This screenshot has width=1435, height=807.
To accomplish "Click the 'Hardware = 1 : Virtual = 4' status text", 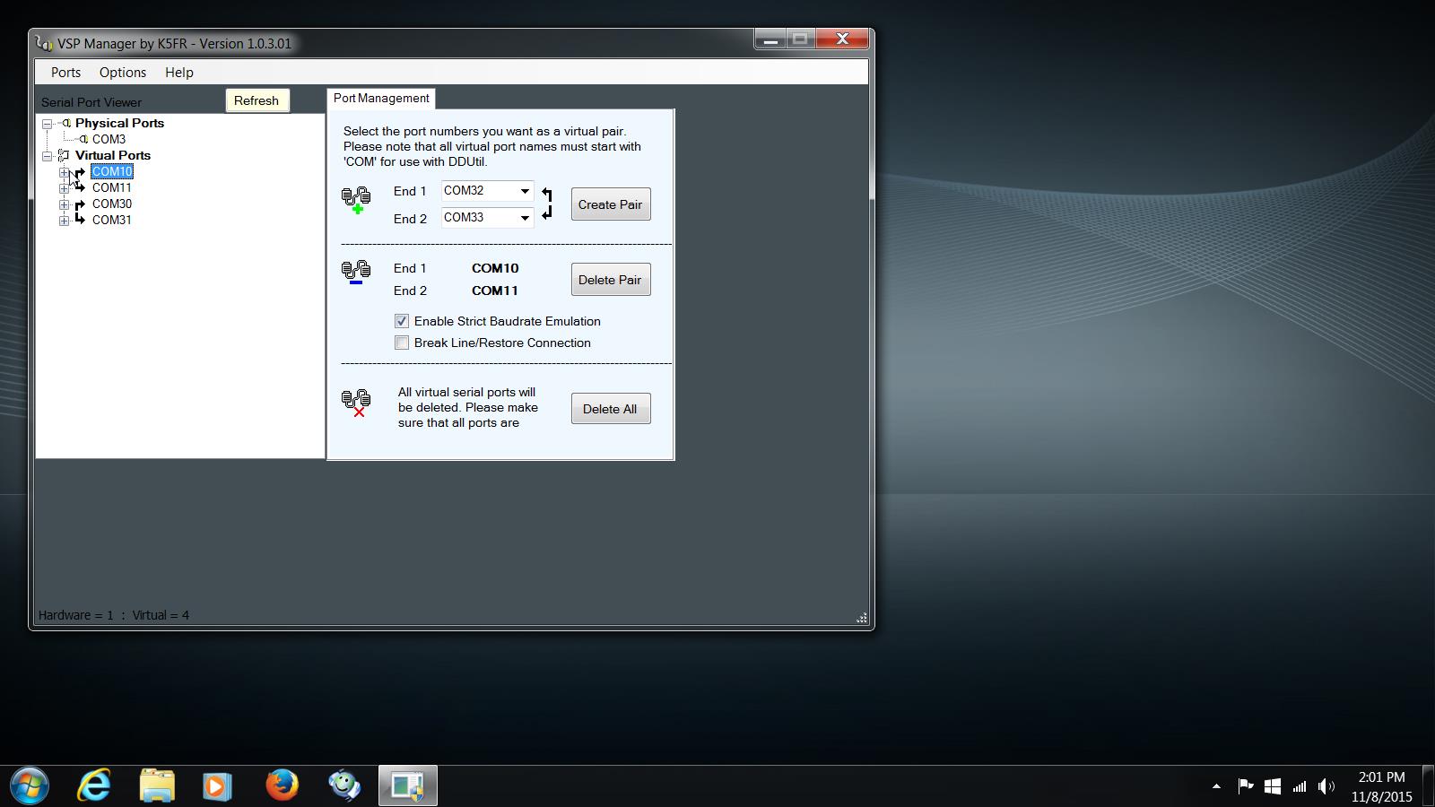I will click(x=114, y=615).
